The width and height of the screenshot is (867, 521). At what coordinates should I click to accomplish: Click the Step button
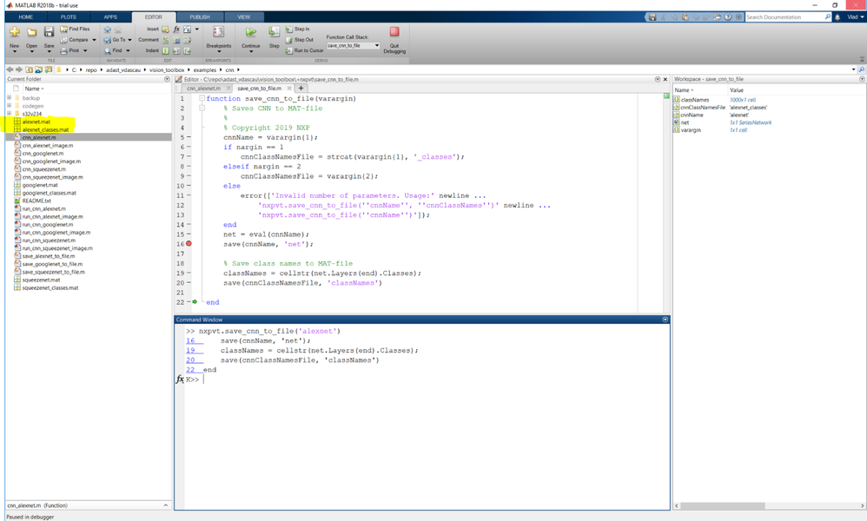(x=274, y=37)
